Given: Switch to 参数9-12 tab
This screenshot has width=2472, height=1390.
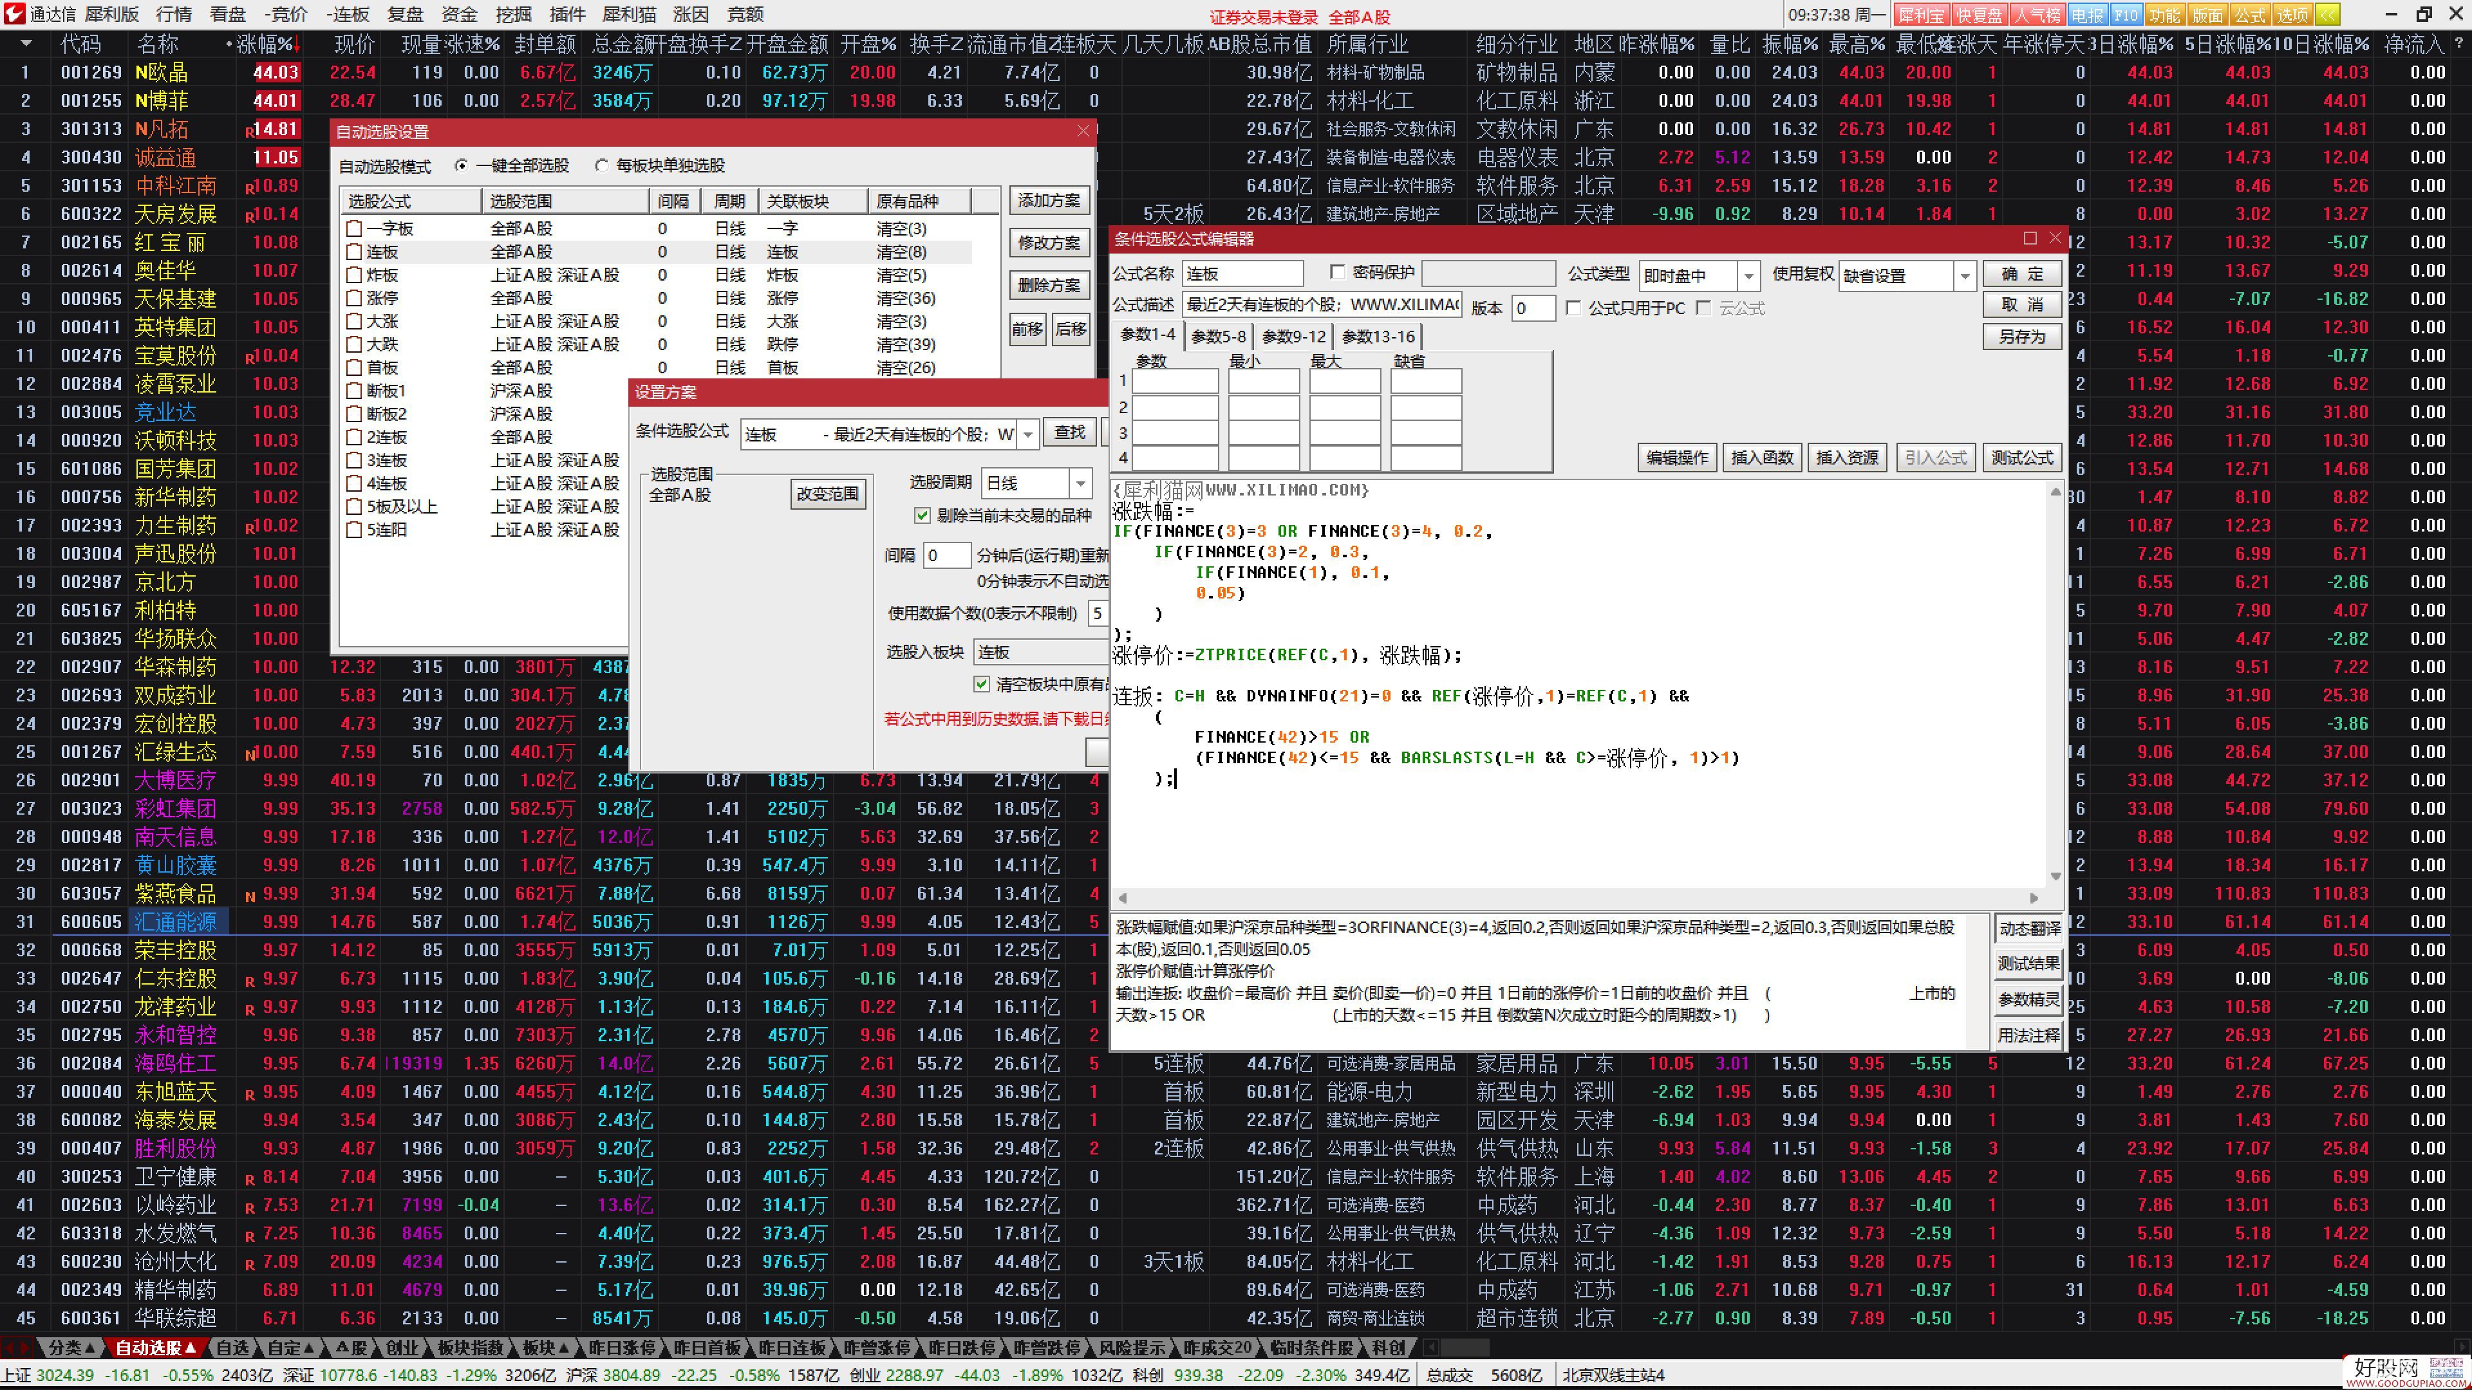Looking at the screenshot, I should point(1293,336).
